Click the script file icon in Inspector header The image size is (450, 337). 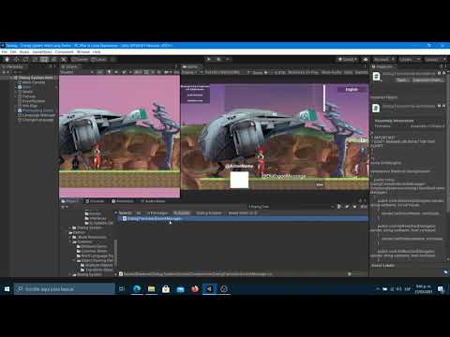point(377,76)
